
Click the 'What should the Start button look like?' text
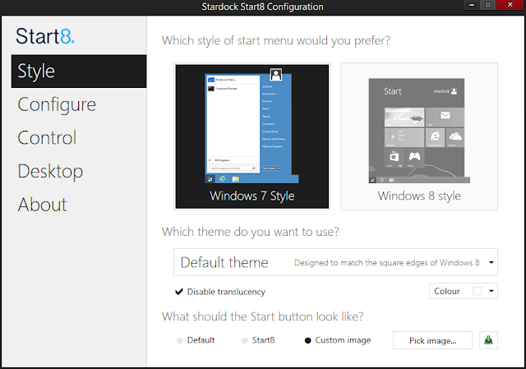point(263,316)
